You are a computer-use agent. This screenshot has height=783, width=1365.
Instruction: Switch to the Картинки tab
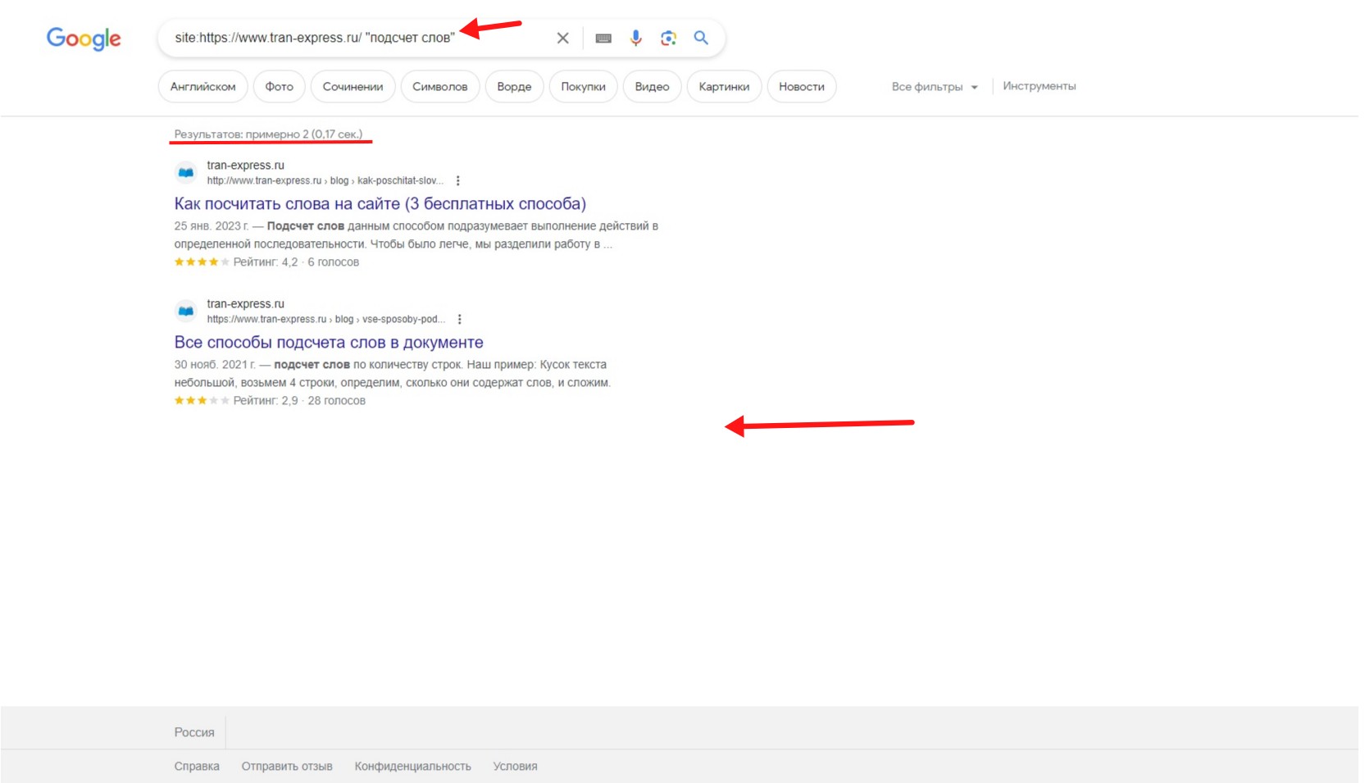724,86
